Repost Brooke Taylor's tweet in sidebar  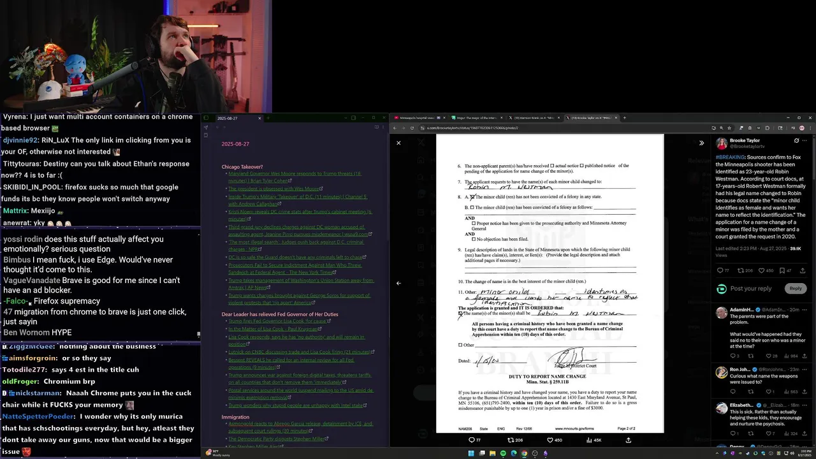pos(741,270)
